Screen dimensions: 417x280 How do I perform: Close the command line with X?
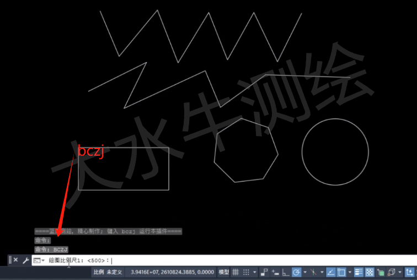(x=15, y=260)
